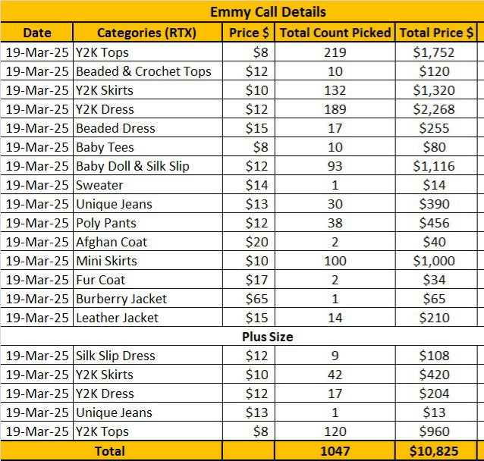Image resolution: width=484 pixels, height=461 pixels.
Task: Select the $1,116 total price cell
Action: [x=436, y=166]
